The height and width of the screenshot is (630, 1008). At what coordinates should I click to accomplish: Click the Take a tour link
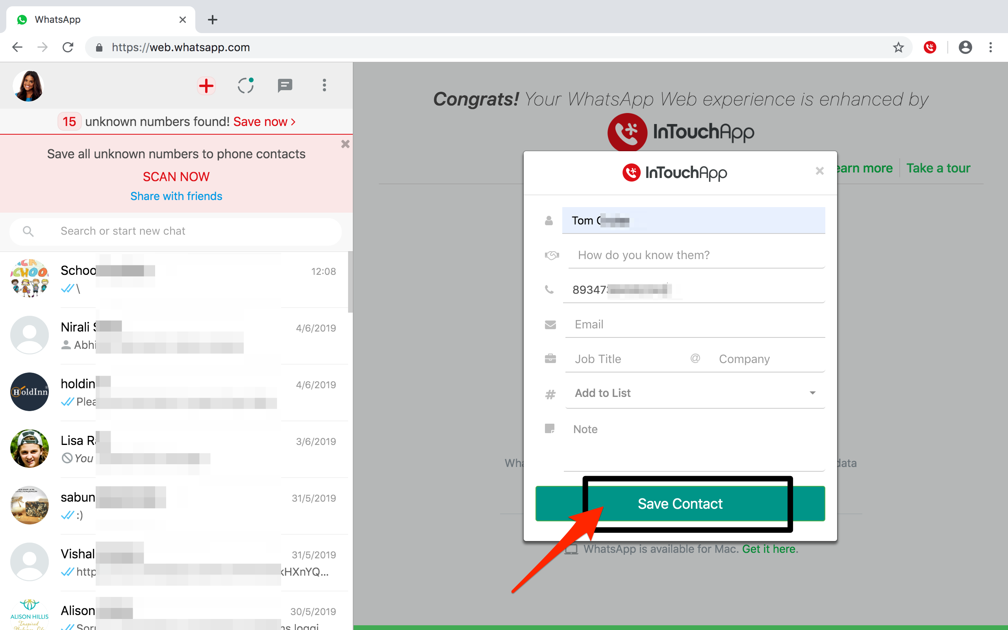tap(938, 168)
